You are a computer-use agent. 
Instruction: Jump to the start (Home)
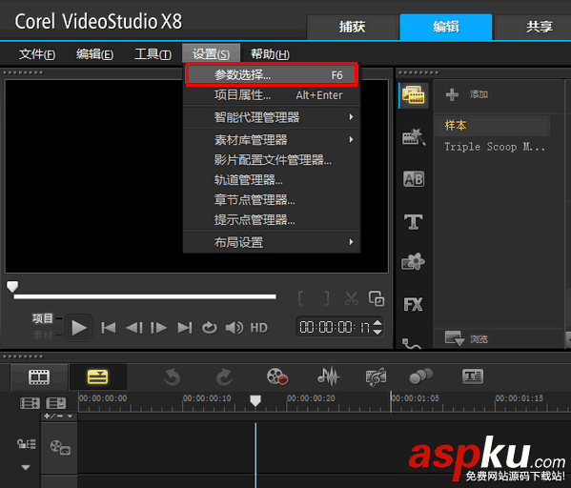pos(109,328)
